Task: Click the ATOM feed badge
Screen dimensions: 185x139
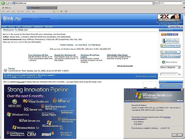Action: coord(170,34)
